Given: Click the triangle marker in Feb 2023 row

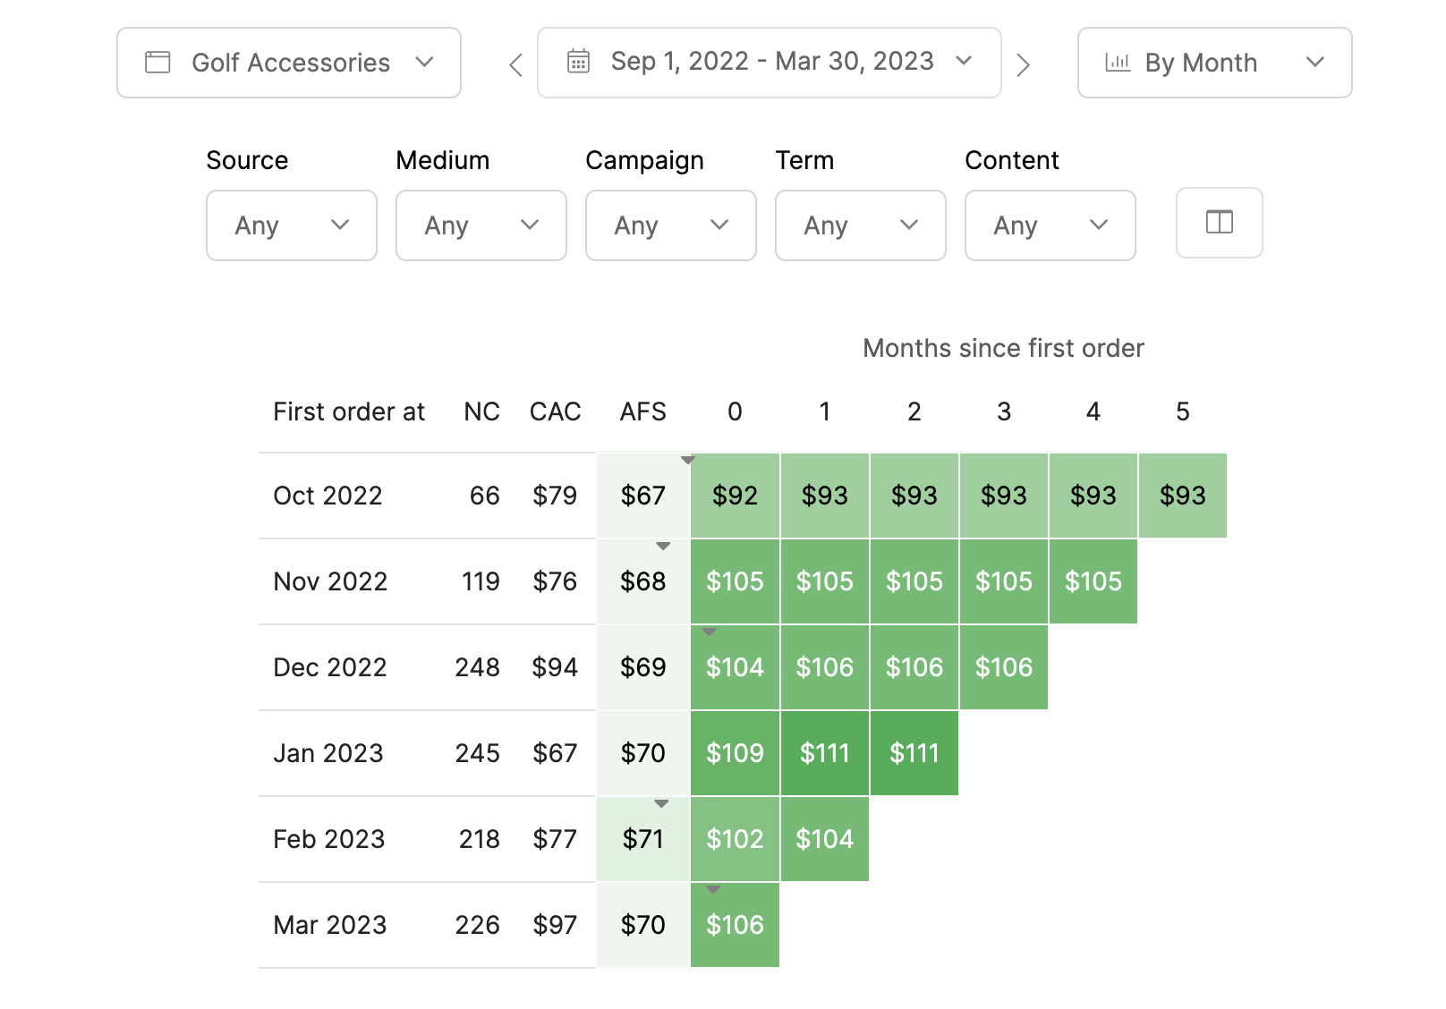Looking at the screenshot, I should coord(661,803).
